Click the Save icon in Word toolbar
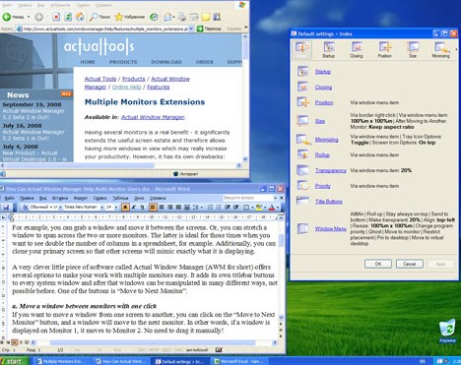Viewport: 461px width, 365px height. point(6,207)
